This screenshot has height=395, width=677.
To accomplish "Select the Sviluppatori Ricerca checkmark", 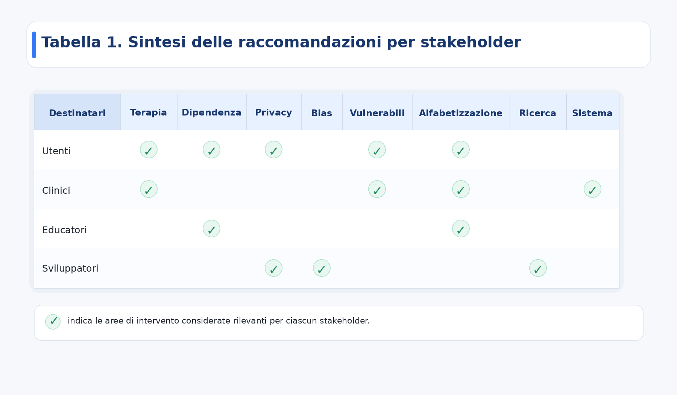I will coord(538,268).
